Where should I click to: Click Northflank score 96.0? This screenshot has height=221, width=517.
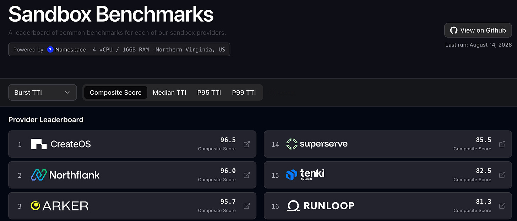pyautogui.click(x=228, y=171)
